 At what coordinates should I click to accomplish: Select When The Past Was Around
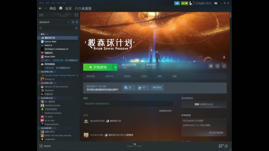58,136
